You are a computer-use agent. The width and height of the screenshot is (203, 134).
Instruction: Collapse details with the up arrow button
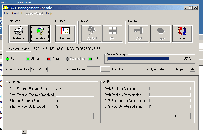[x=192, y=69]
